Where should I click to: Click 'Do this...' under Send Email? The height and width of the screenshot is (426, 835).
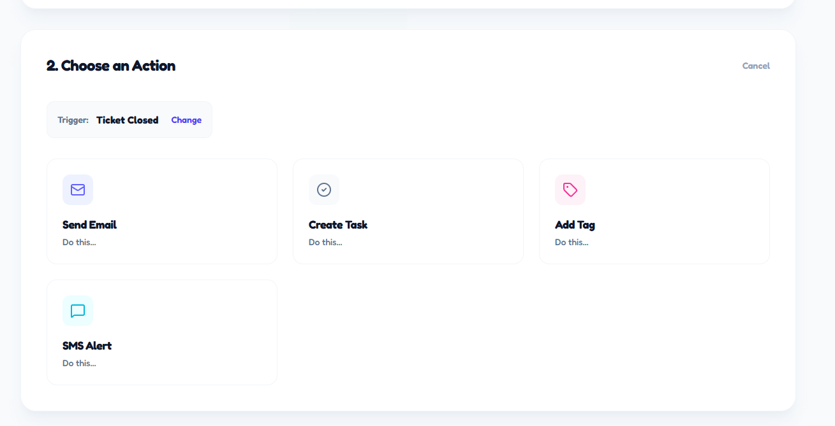78,242
